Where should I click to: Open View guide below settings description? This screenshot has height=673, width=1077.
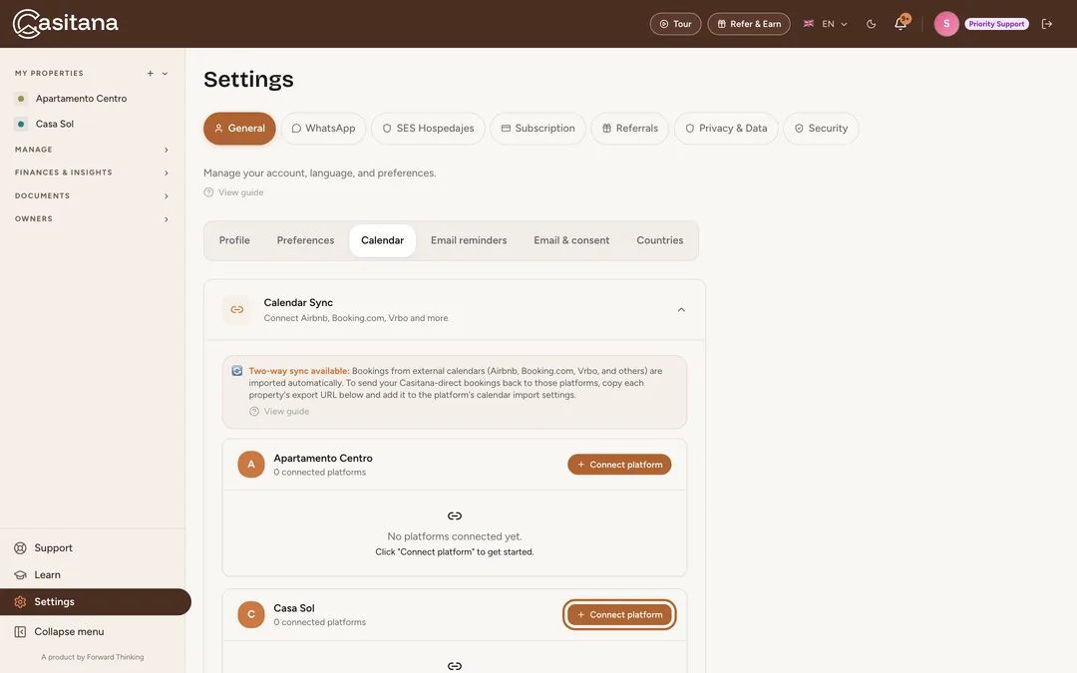point(233,192)
